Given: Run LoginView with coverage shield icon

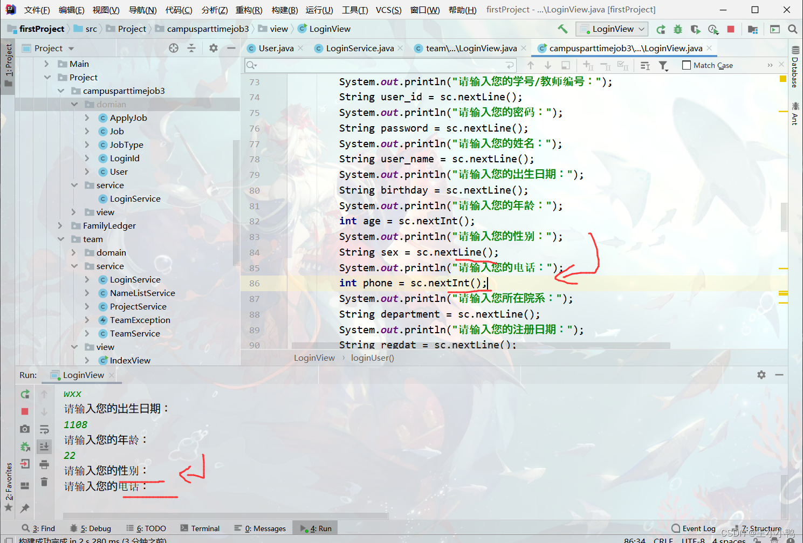Looking at the screenshot, I should [x=695, y=29].
